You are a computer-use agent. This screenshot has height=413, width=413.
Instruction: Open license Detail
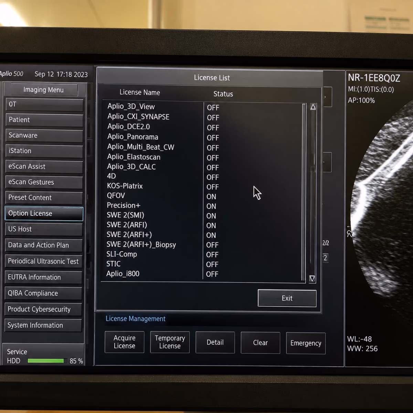pyautogui.click(x=215, y=342)
